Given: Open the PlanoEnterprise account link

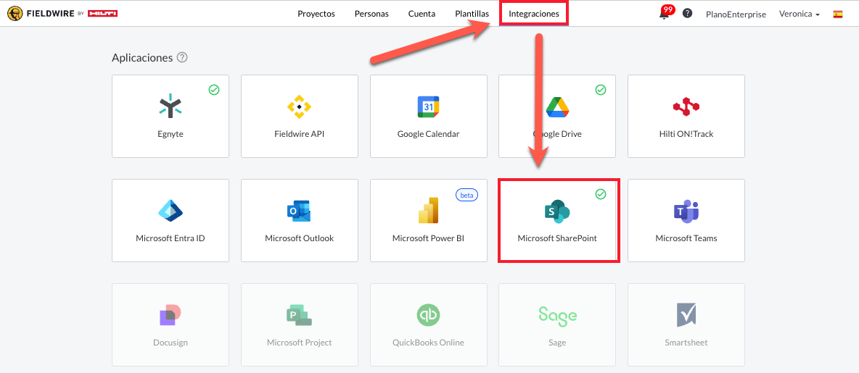Looking at the screenshot, I should click(735, 14).
